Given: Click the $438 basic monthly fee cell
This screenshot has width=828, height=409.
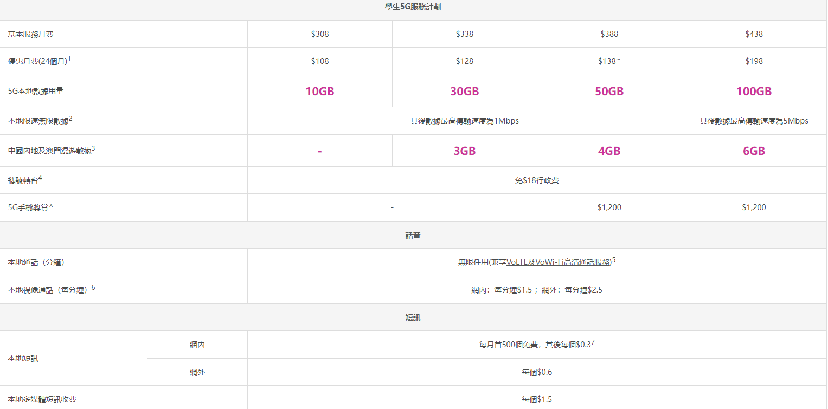Looking at the screenshot, I should point(754,34).
